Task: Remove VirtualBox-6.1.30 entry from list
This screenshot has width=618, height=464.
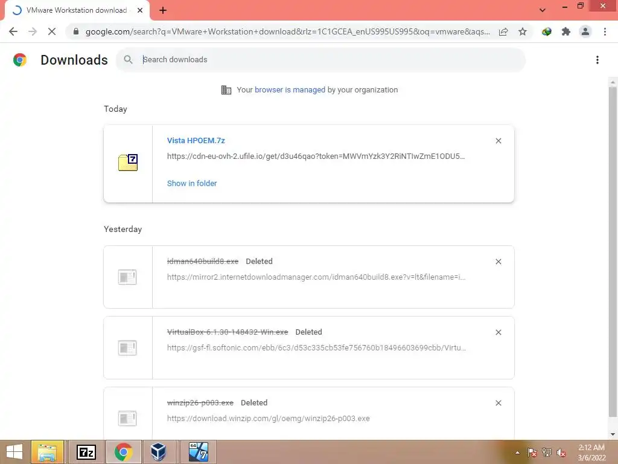Action: point(499,332)
